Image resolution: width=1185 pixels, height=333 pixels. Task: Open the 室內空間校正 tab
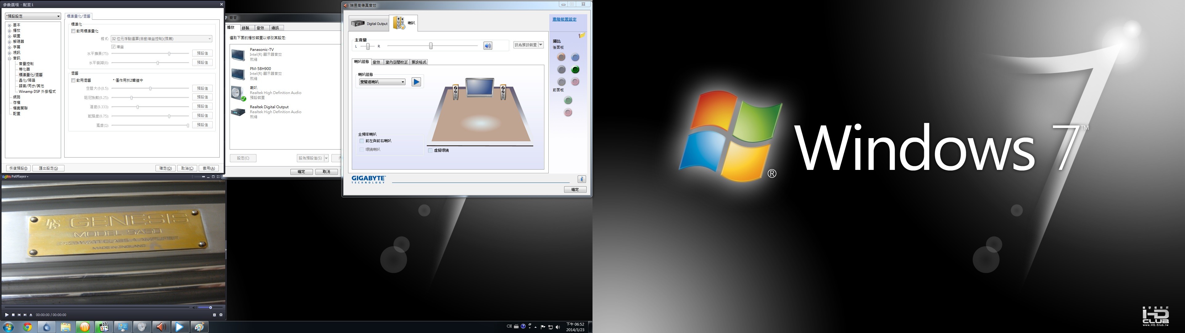pyautogui.click(x=397, y=62)
